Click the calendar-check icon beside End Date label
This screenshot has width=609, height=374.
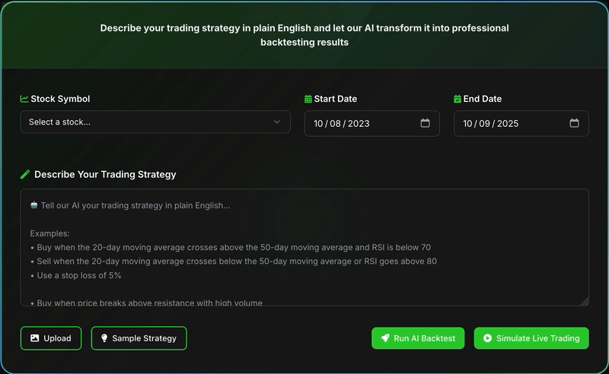[x=458, y=99]
